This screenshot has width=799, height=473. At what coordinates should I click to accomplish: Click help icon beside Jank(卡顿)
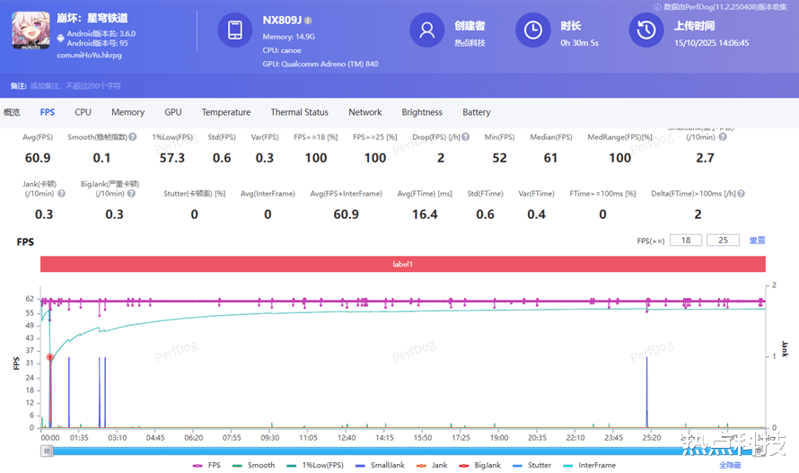61,193
